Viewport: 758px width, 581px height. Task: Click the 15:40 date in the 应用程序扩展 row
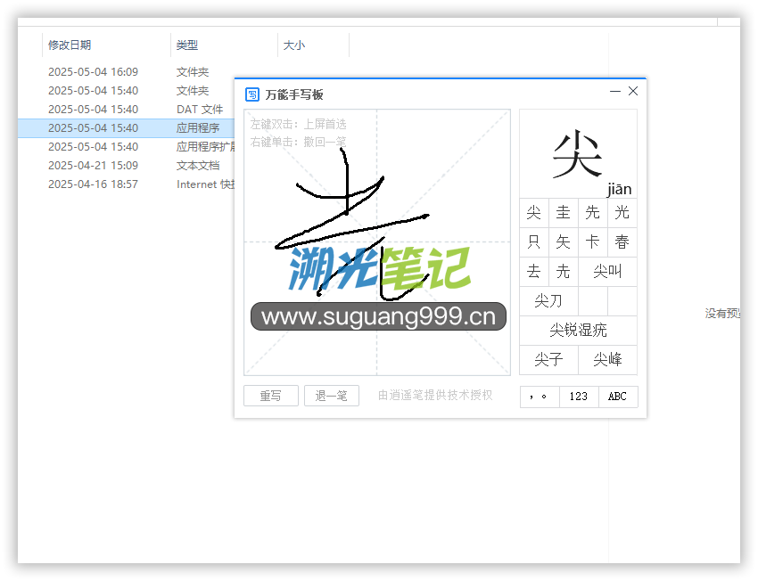[x=94, y=147]
